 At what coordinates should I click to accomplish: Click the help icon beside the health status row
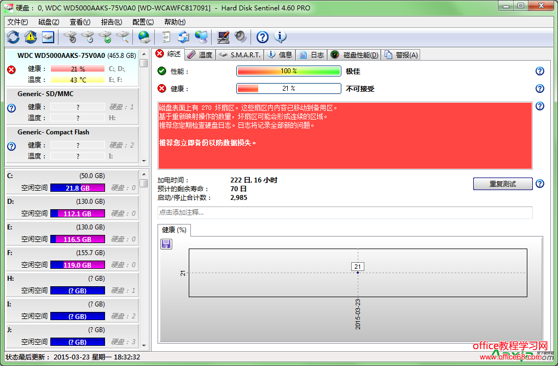click(x=539, y=88)
